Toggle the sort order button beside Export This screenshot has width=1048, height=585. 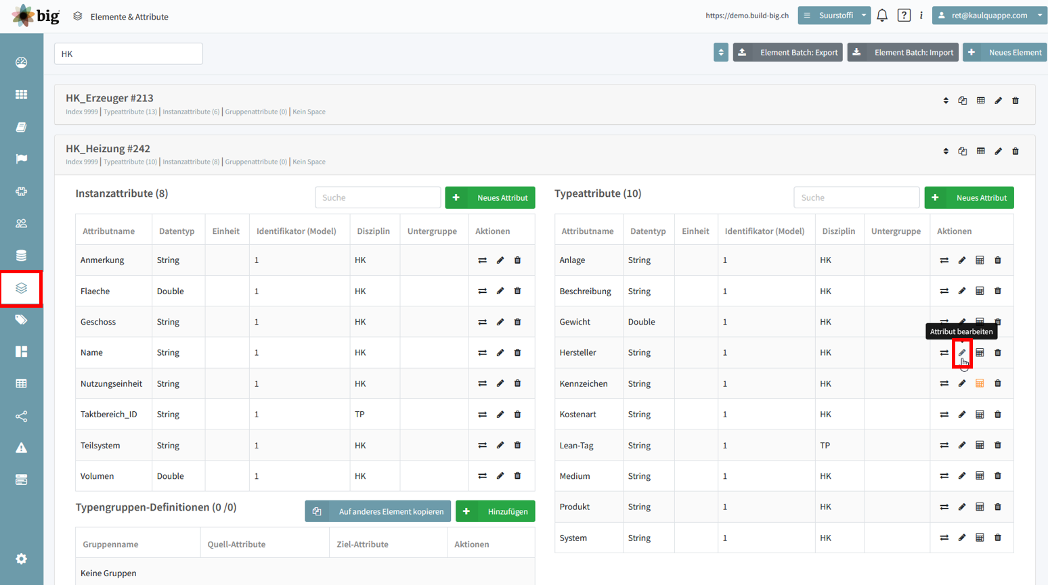click(x=721, y=52)
